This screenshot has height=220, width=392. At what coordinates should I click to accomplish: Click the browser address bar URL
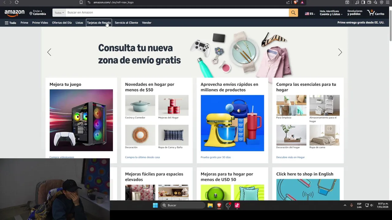click(113, 2)
